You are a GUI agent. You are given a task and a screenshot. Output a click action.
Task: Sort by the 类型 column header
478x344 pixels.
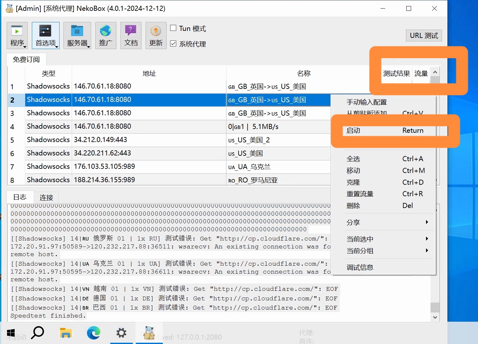pyautogui.click(x=48, y=73)
